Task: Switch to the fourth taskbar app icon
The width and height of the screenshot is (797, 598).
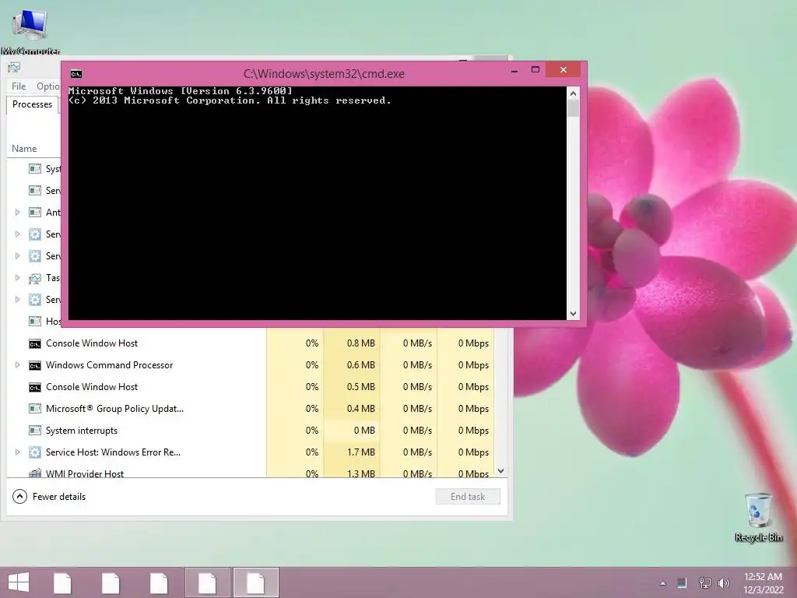Action: (x=207, y=582)
